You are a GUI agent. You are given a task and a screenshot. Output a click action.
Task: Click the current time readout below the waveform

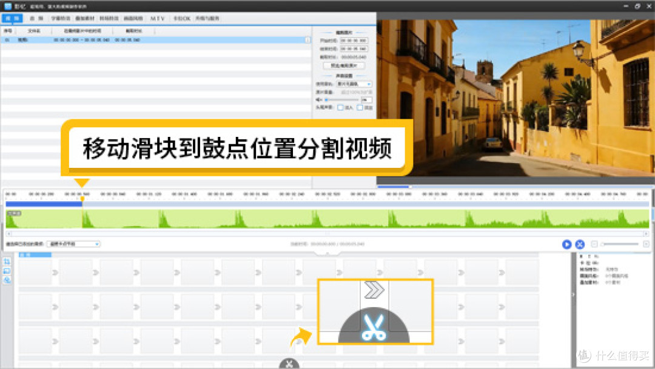pyautogui.click(x=327, y=244)
